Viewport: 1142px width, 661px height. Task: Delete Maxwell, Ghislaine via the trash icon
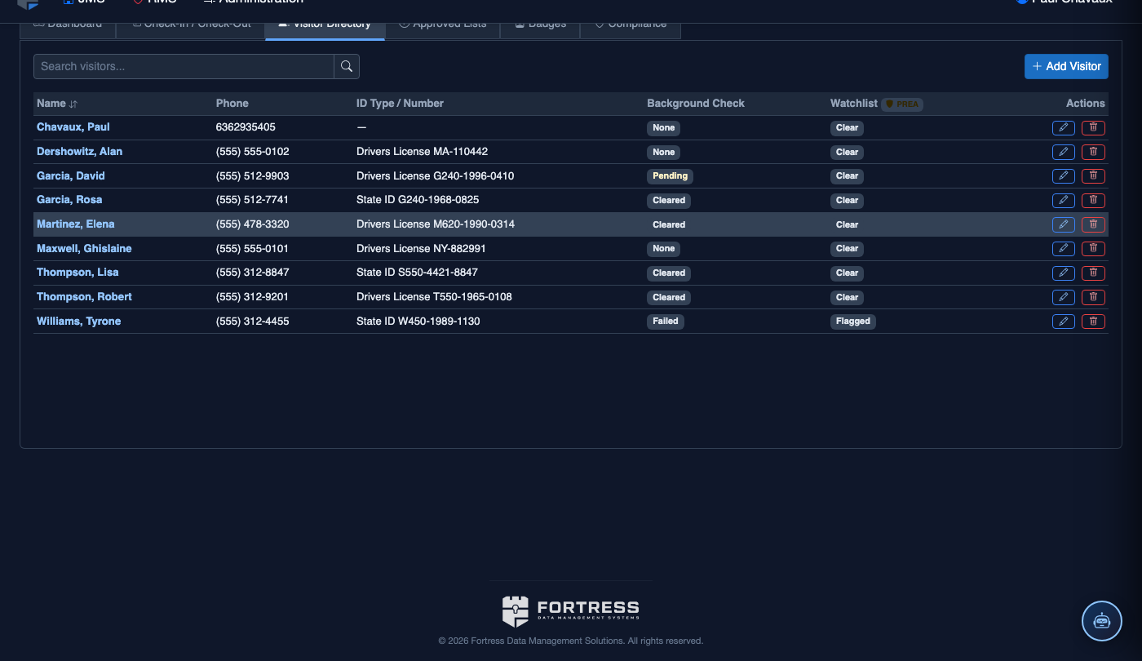pos(1093,249)
